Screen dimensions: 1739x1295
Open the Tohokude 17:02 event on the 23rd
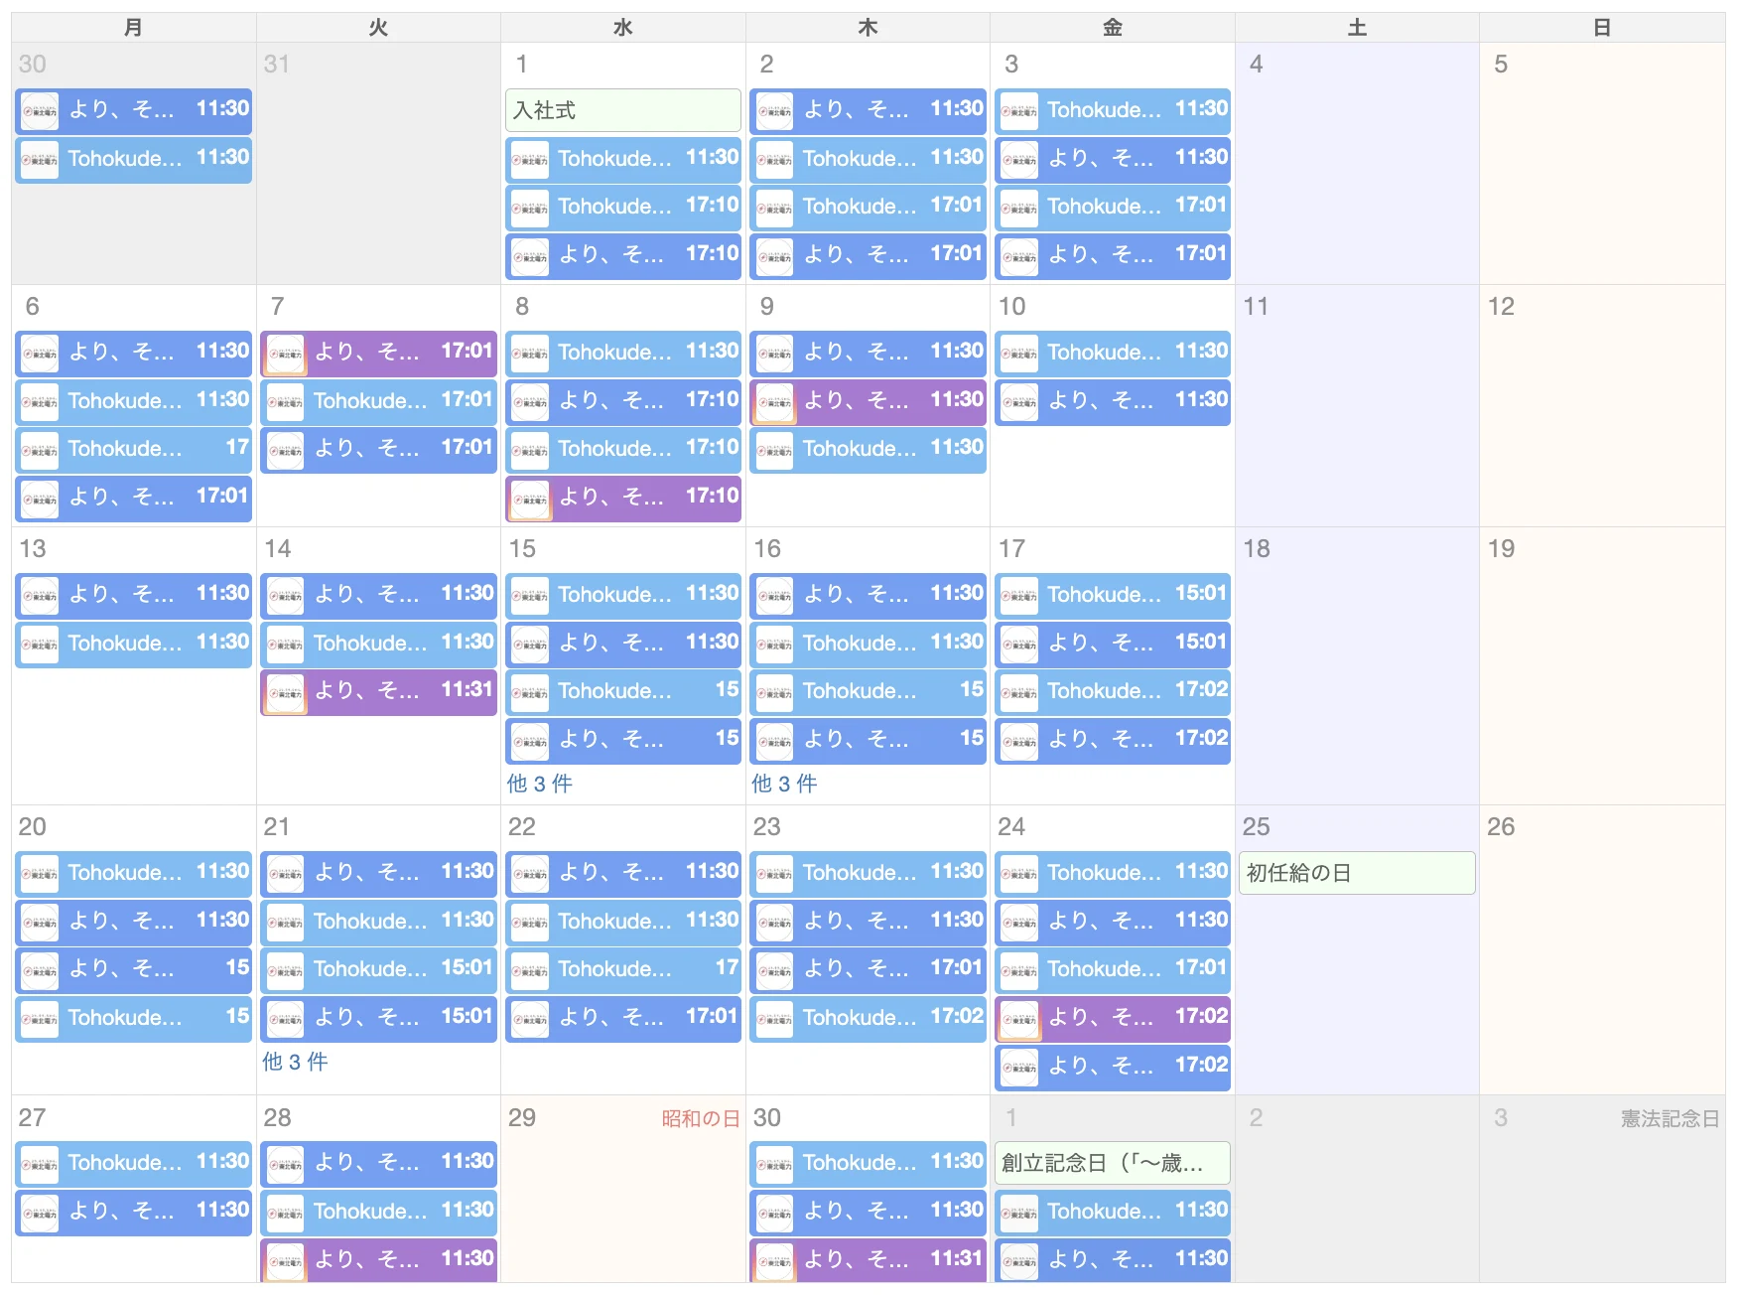pyautogui.click(x=869, y=1019)
